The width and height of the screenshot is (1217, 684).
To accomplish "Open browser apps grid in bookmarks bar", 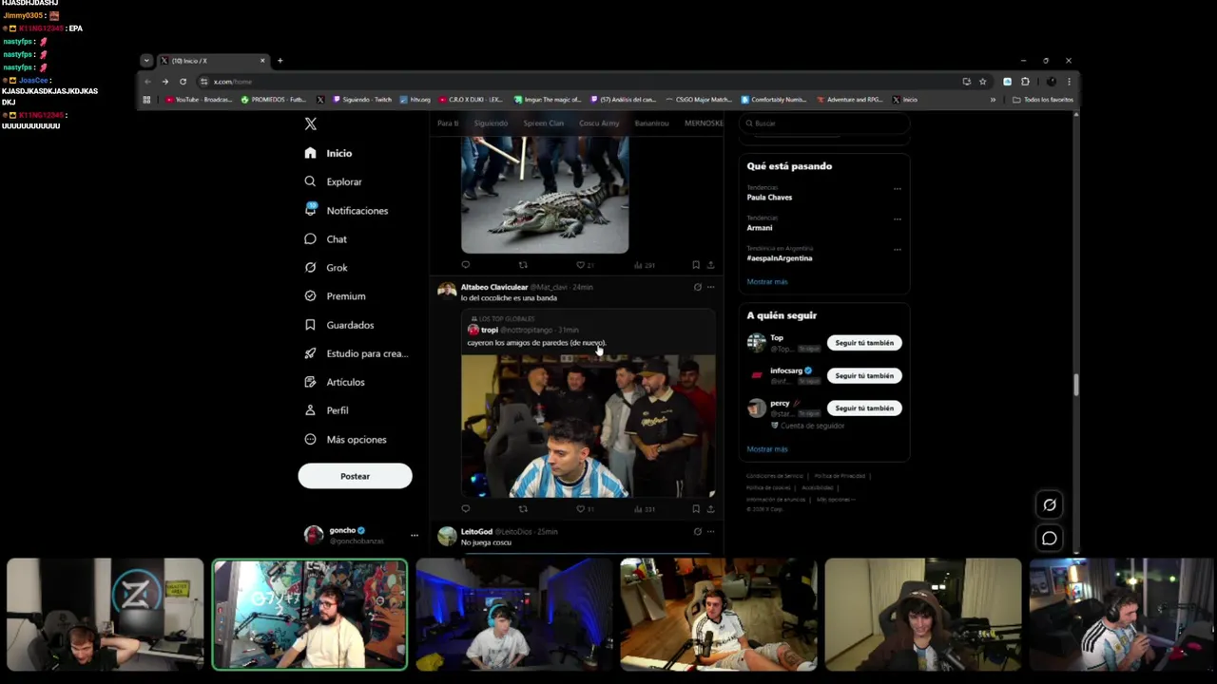I will coord(146,100).
